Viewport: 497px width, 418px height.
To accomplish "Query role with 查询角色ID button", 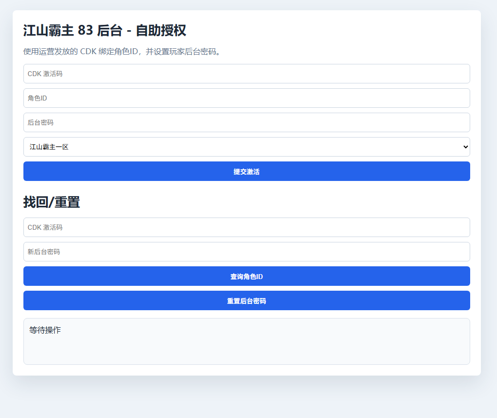I will click(247, 277).
